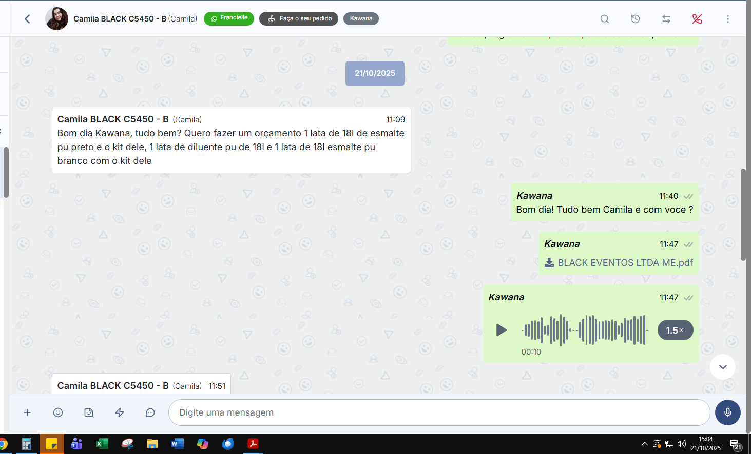The image size is (751, 454).
Task: Click the Francielle WhatsApp tag
Action: 229,18
